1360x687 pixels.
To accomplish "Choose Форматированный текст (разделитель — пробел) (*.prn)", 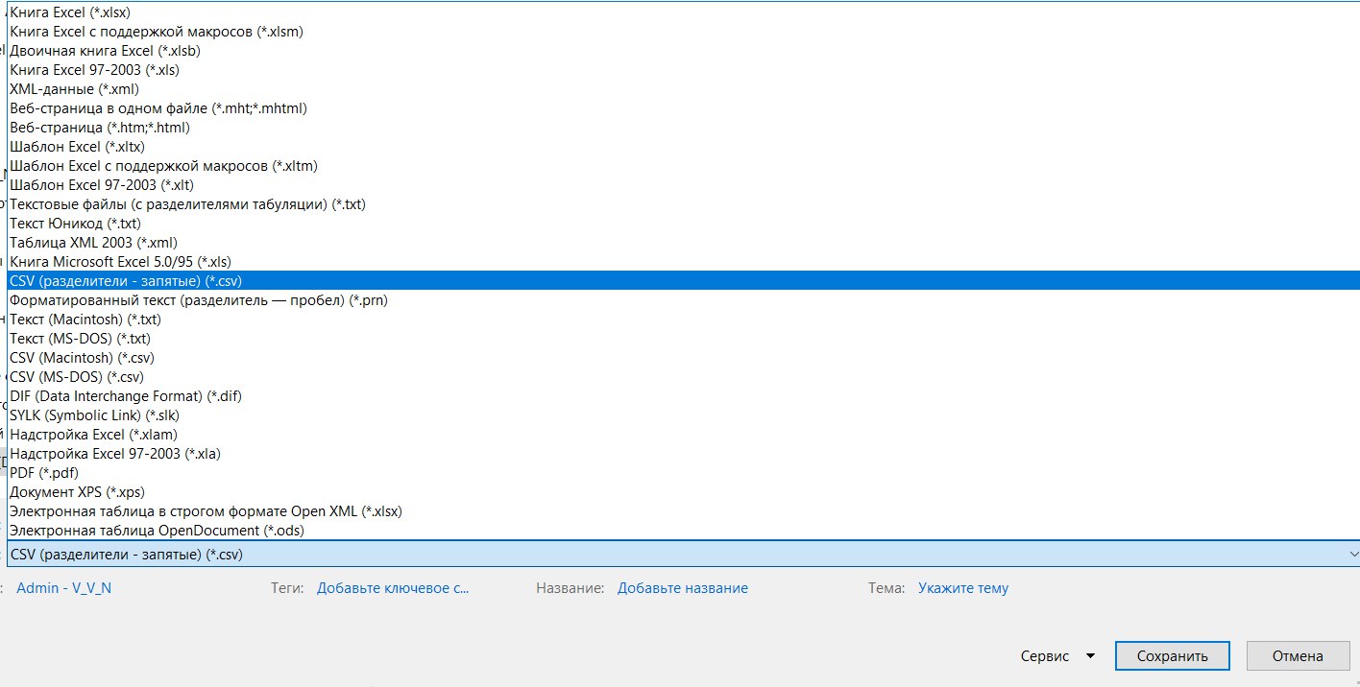I will click(x=683, y=300).
